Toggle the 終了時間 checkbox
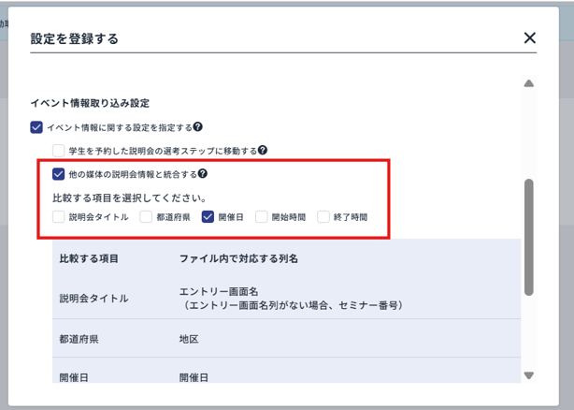 click(324, 216)
